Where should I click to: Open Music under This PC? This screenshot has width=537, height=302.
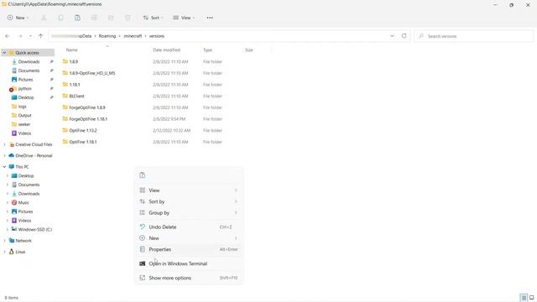[23, 203]
